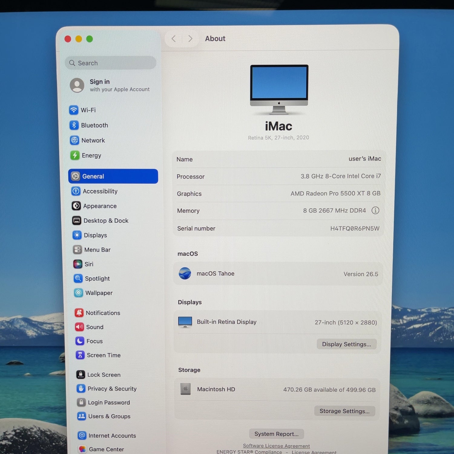This screenshot has height=454, width=454.
Task: Click the Lock Screen icon
Action: pyautogui.click(x=81, y=375)
